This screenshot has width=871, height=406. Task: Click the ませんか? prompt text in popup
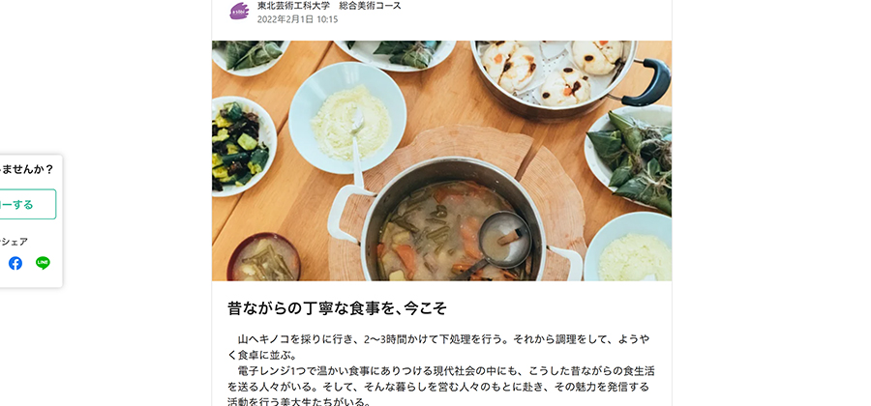point(26,169)
